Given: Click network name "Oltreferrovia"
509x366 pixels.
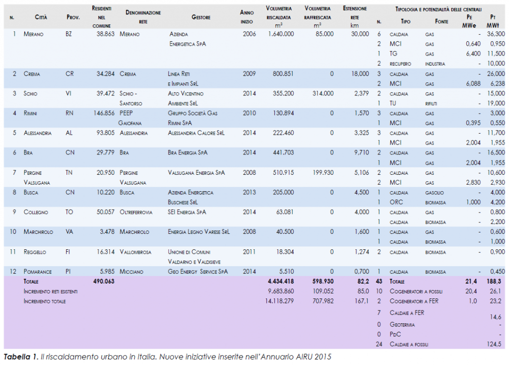Looking at the screenshot, I should tap(136, 213).
